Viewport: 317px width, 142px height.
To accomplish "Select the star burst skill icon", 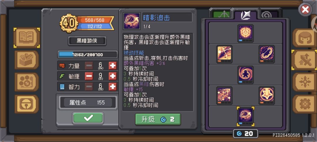I will tap(267, 95).
